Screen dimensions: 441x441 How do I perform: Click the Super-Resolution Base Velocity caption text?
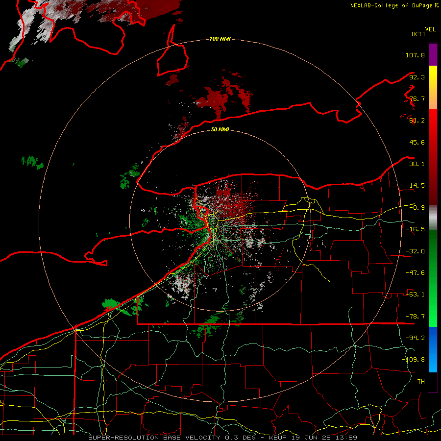[x=222, y=438]
